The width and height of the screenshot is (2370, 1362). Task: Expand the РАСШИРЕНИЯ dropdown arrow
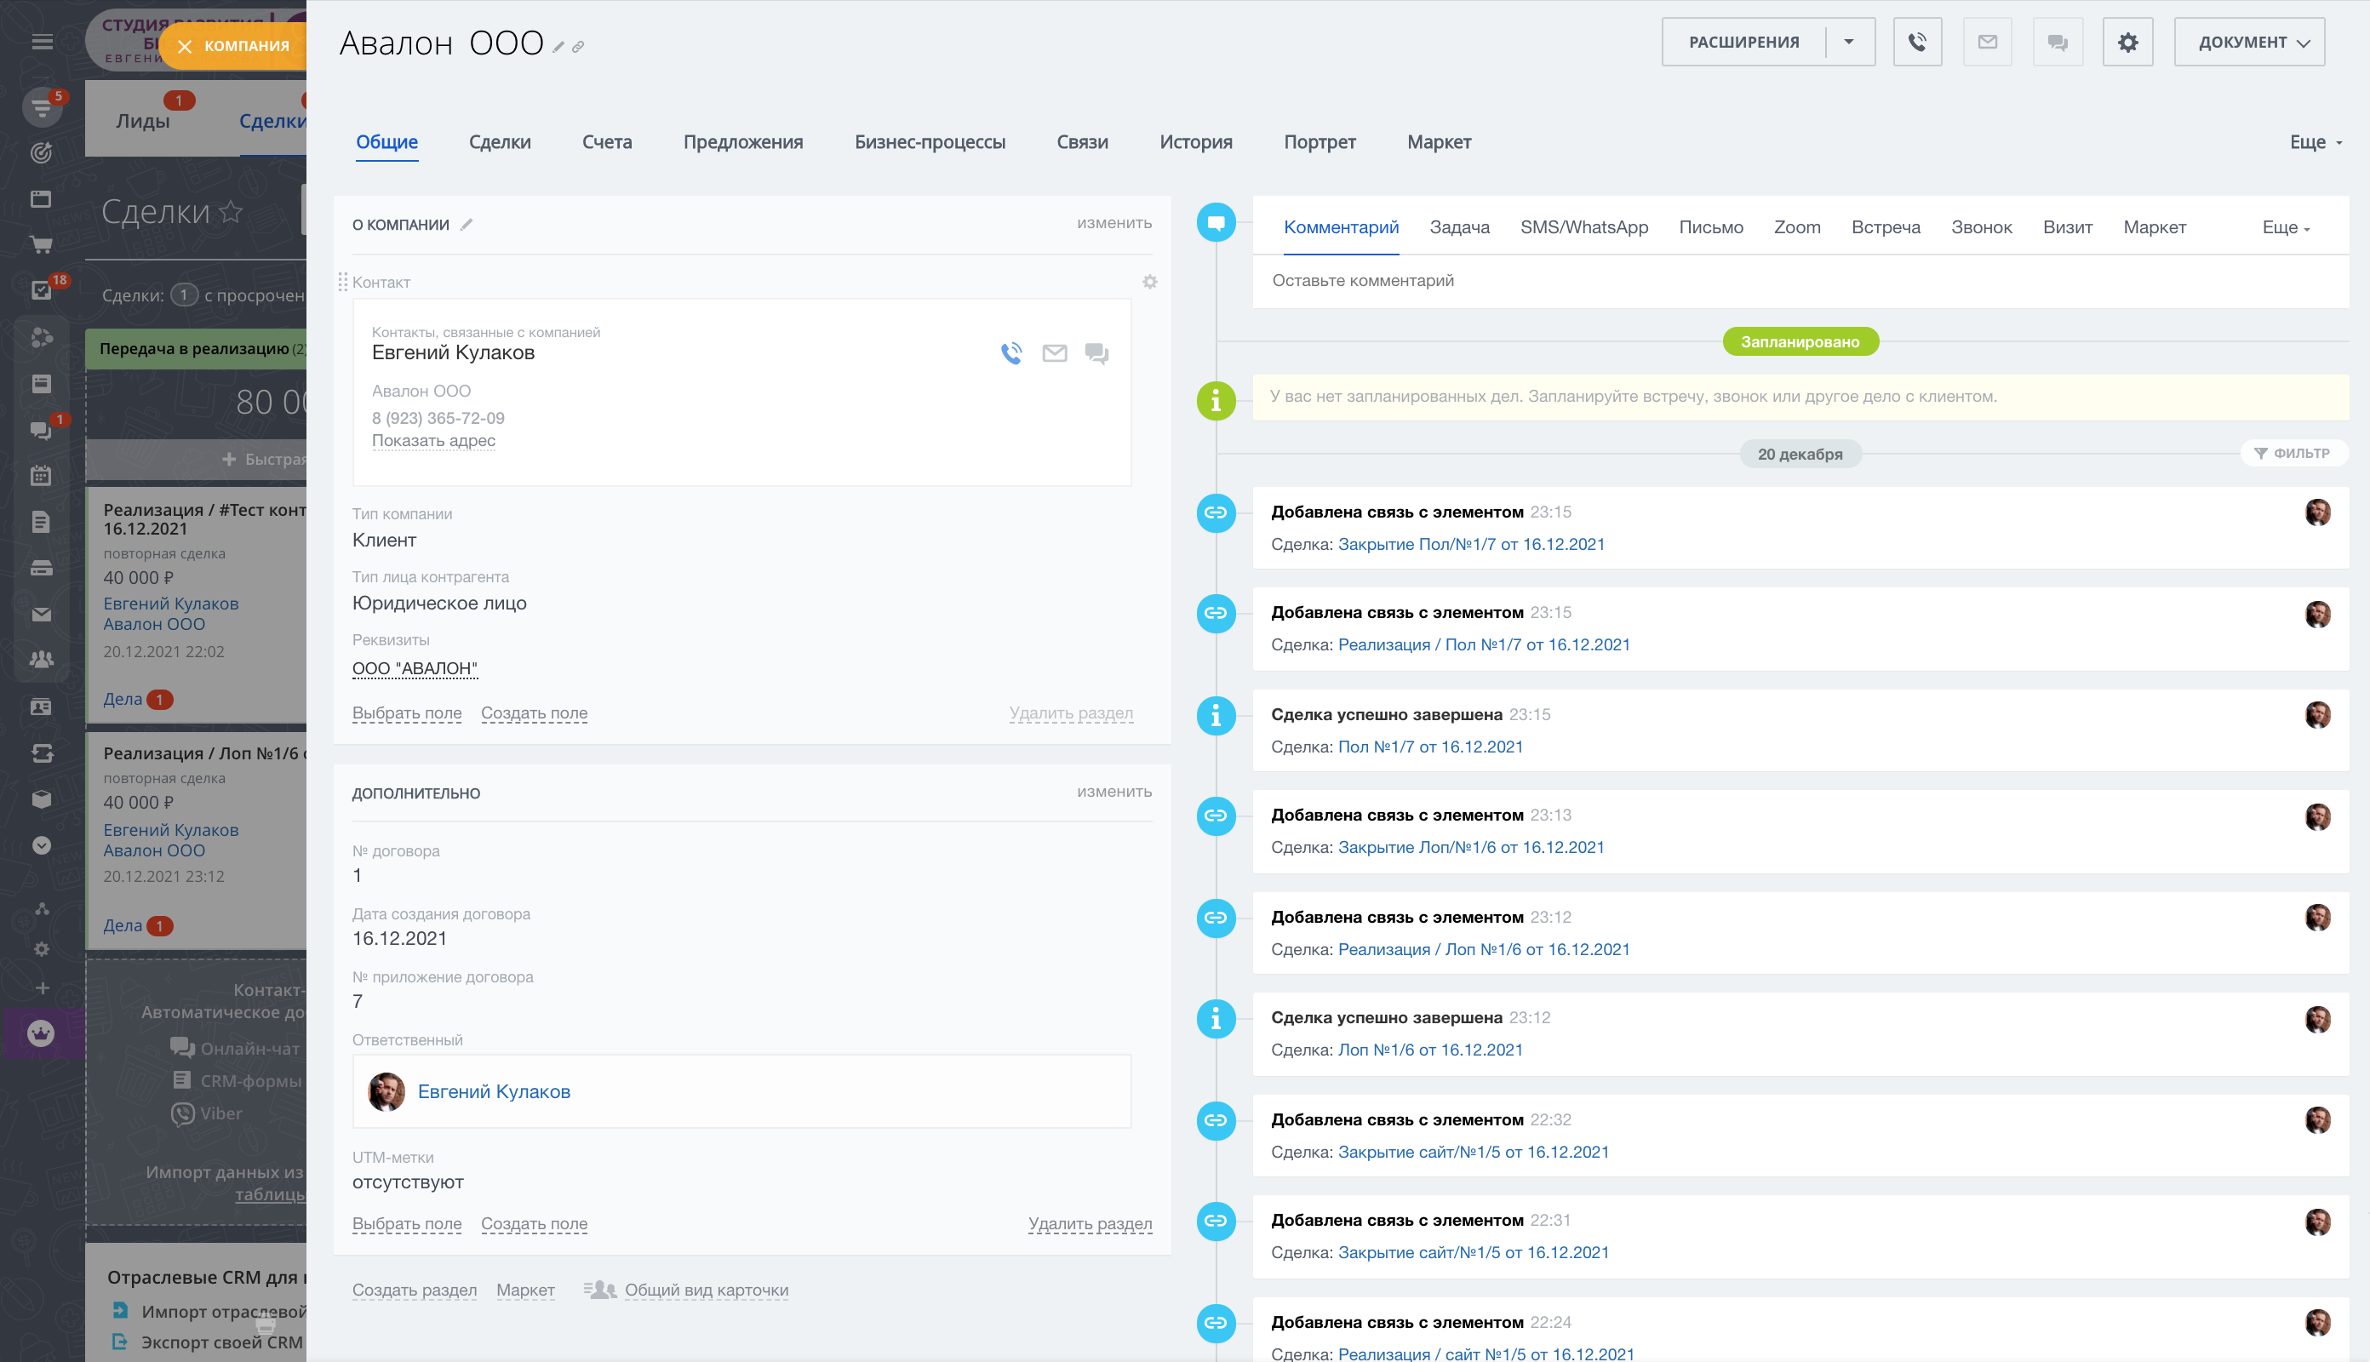(x=1848, y=42)
